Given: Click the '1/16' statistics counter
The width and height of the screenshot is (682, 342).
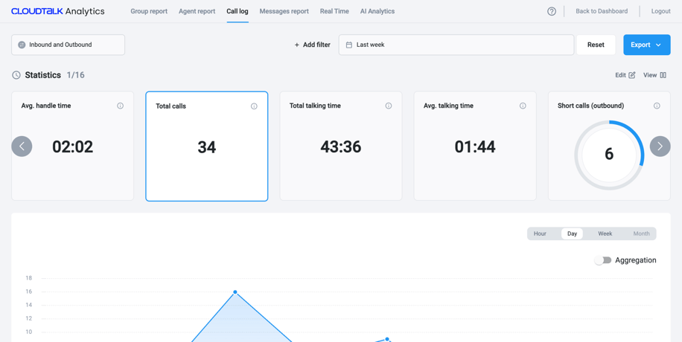Looking at the screenshot, I should (76, 75).
